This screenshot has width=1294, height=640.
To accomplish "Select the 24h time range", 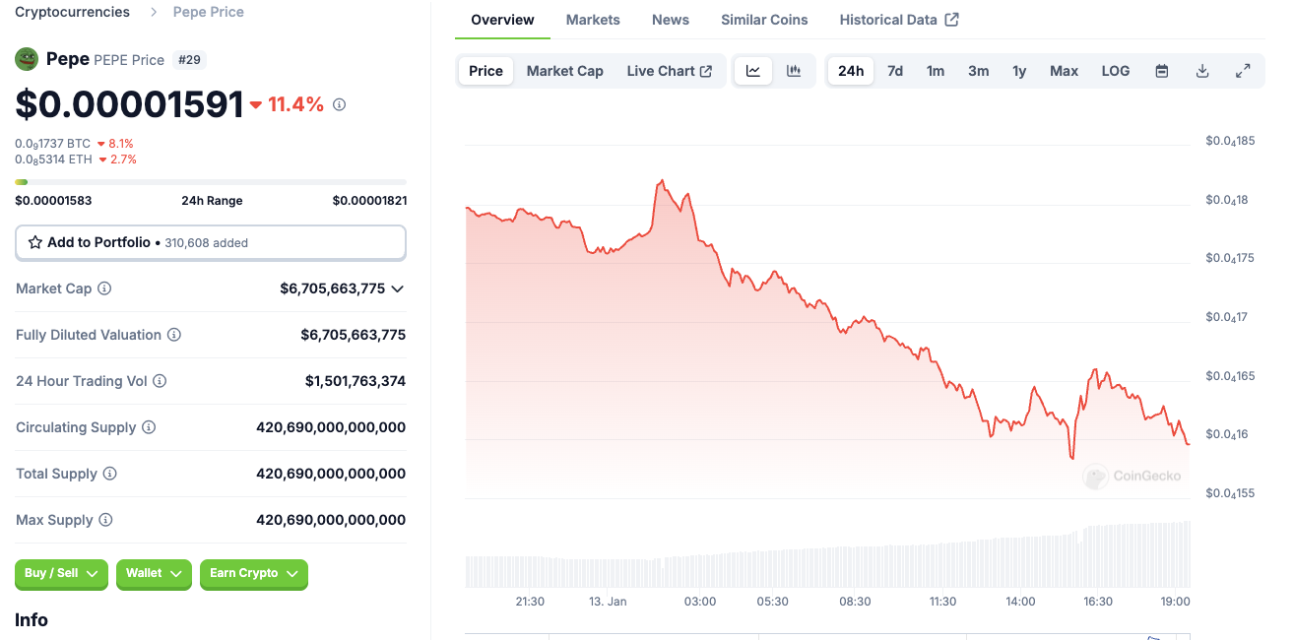I will tap(851, 71).
